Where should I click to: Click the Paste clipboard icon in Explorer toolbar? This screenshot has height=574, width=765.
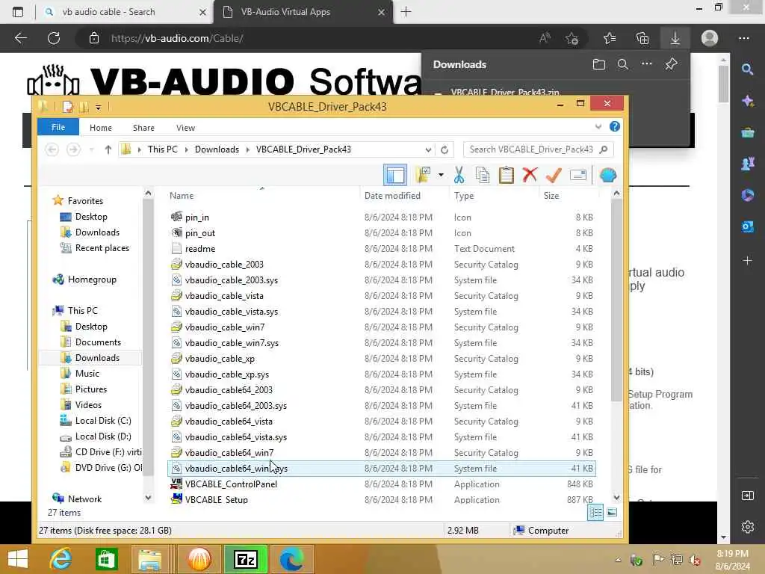[506, 175]
